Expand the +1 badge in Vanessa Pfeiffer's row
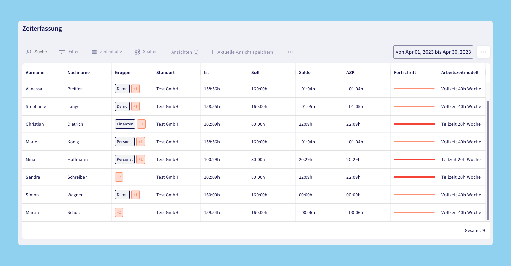 pos(135,89)
